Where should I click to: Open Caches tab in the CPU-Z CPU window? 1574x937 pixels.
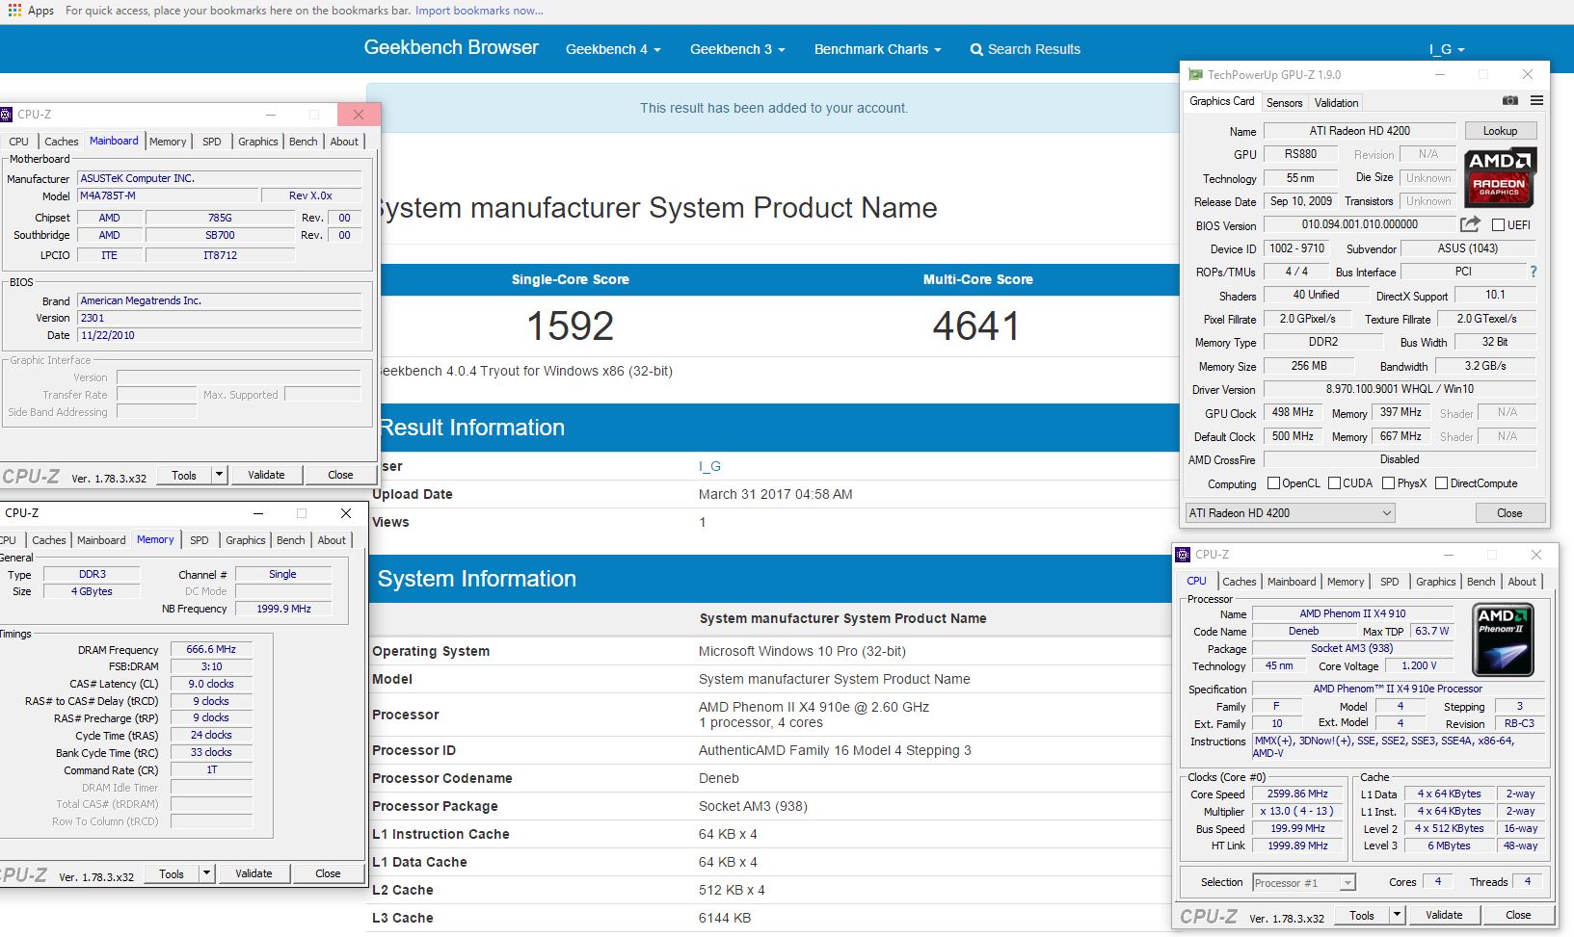(x=1240, y=582)
